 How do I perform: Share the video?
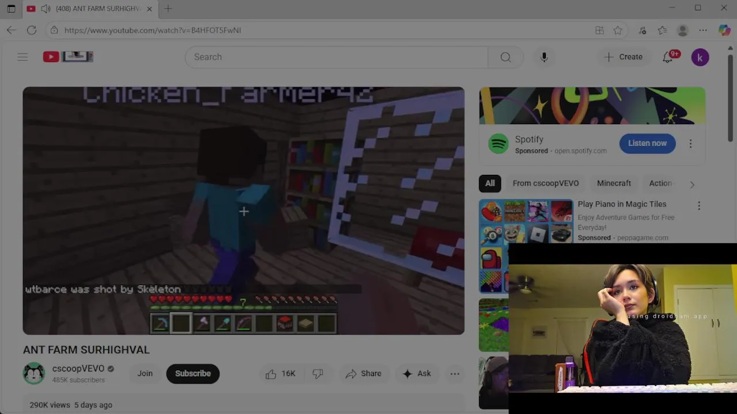pos(363,374)
